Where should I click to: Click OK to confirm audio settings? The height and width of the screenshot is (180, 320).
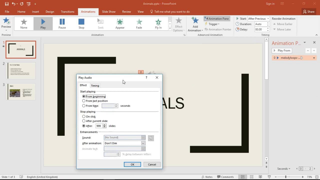tap(132, 164)
